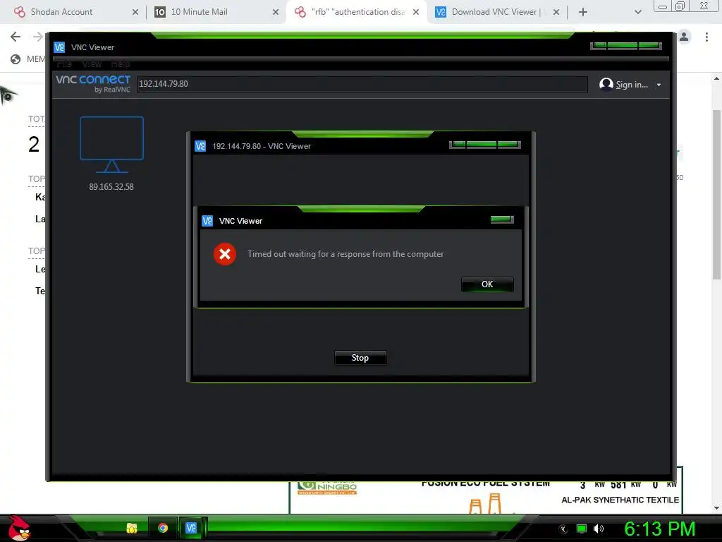Click the globe icon beside MEM bookmark
This screenshot has width=722, height=542.
pyautogui.click(x=16, y=59)
